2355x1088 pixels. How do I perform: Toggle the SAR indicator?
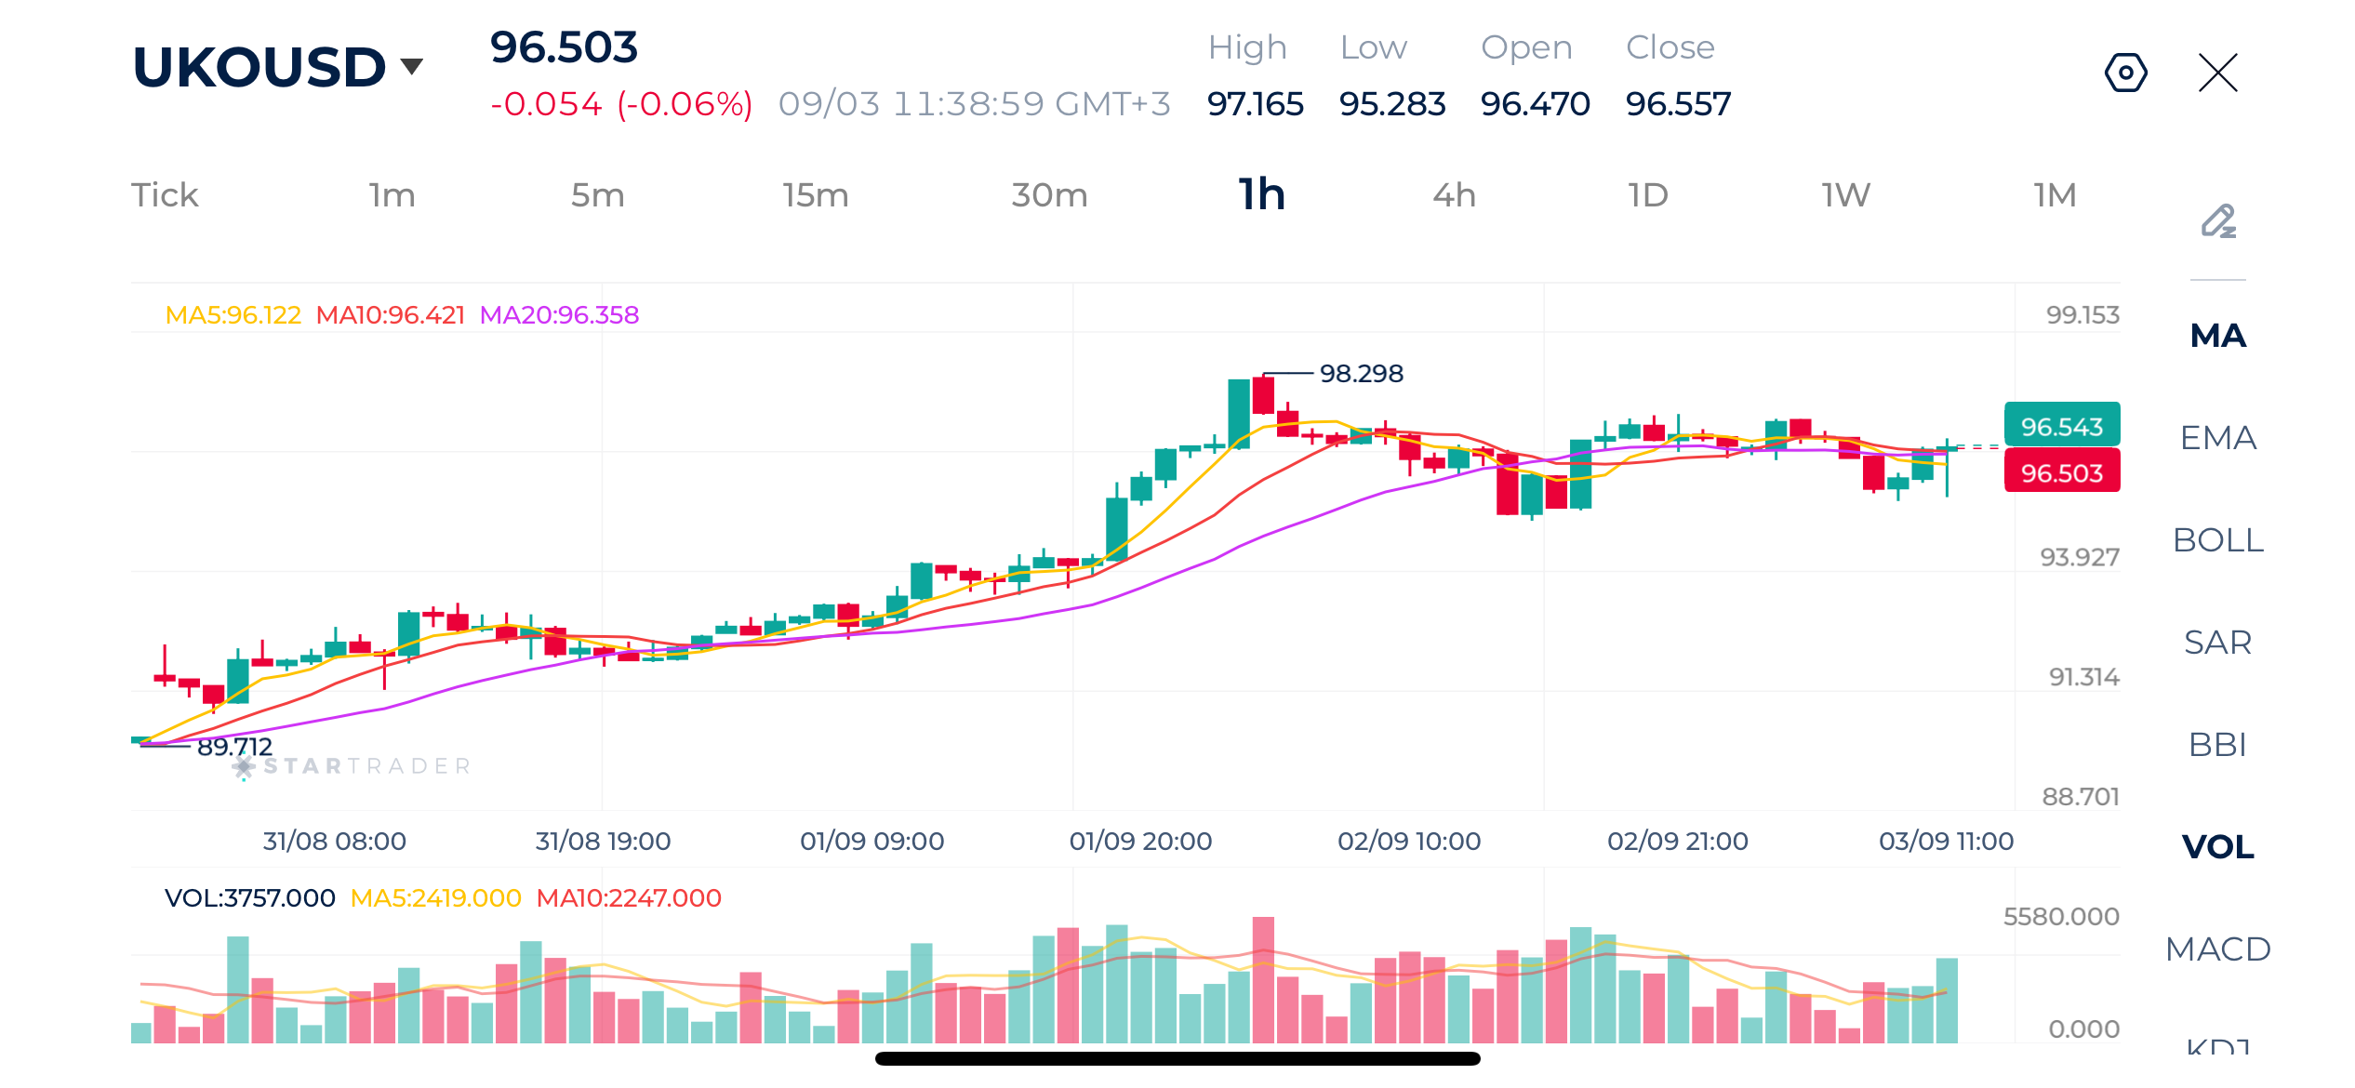tap(2218, 643)
